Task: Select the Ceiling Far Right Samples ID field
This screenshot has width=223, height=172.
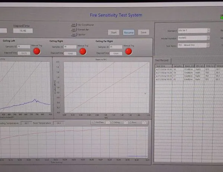Action: 116,47
